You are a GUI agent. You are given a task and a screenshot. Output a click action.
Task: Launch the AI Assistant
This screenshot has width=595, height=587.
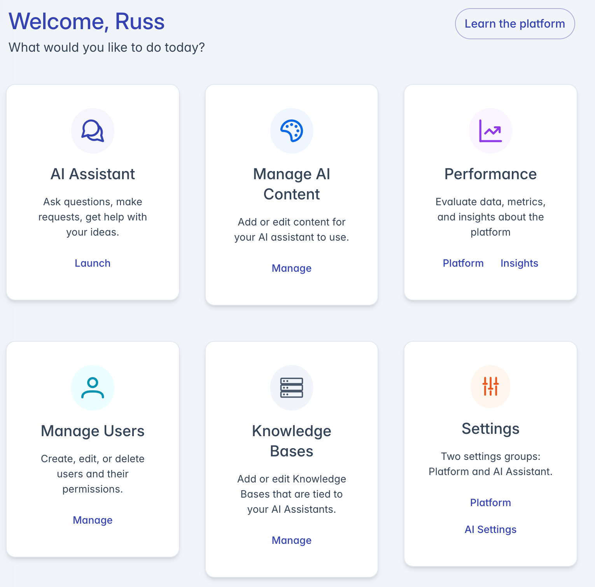pyautogui.click(x=93, y=263)
